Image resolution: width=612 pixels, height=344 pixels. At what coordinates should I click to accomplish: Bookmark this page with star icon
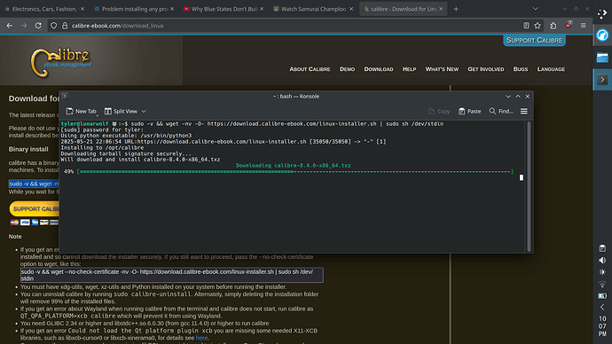click(x=537, y=26)
